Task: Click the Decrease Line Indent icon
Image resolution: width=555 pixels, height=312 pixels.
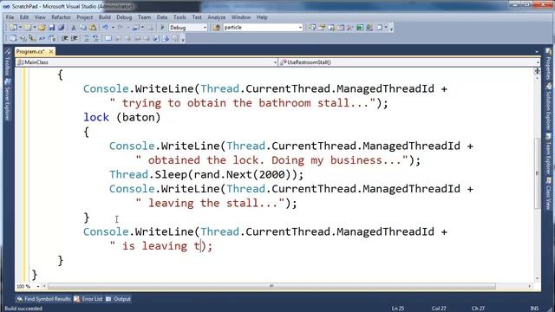Action: tap(65, 38)
